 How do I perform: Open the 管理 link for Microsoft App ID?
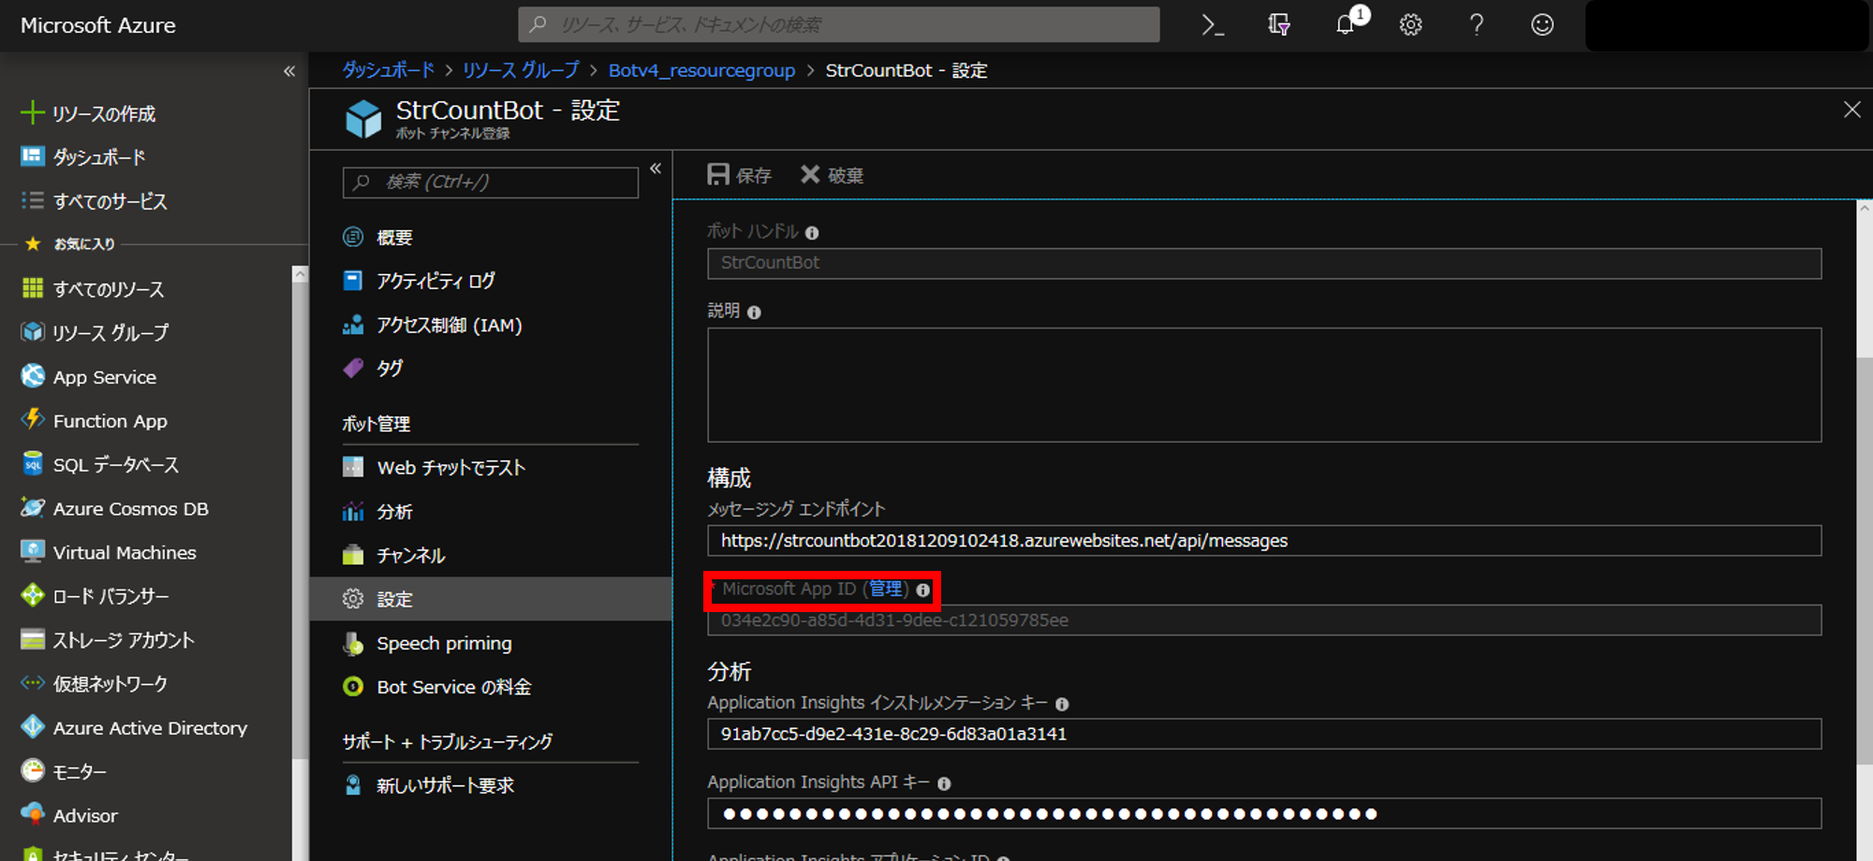click(x=884, y=589)
